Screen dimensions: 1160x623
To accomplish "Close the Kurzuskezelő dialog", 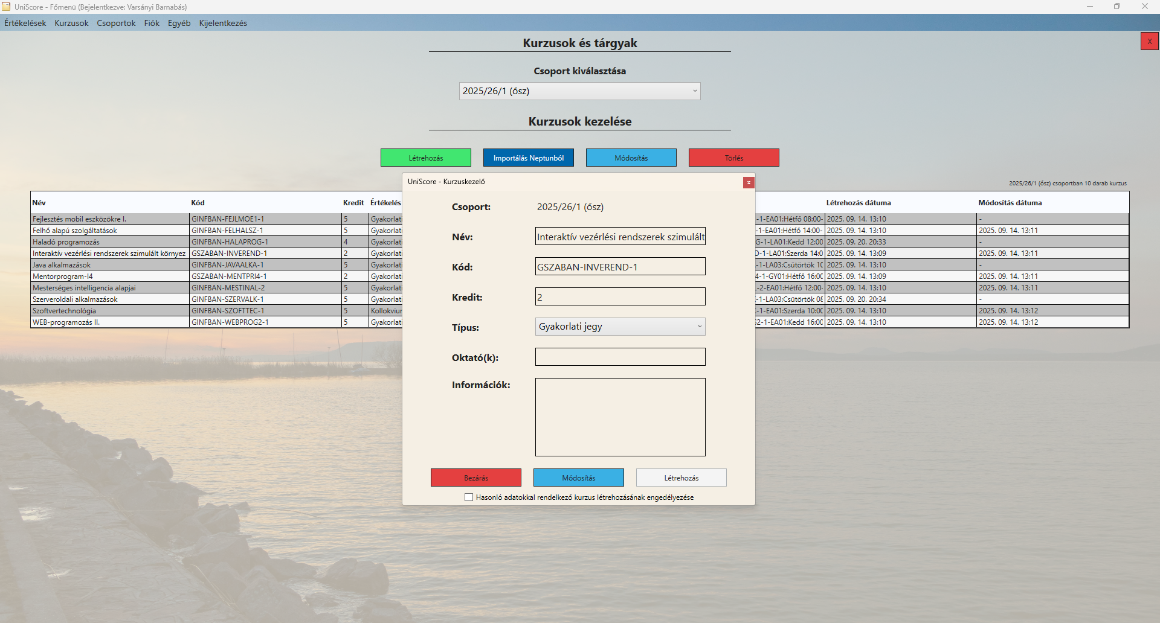I will [749, 182].
